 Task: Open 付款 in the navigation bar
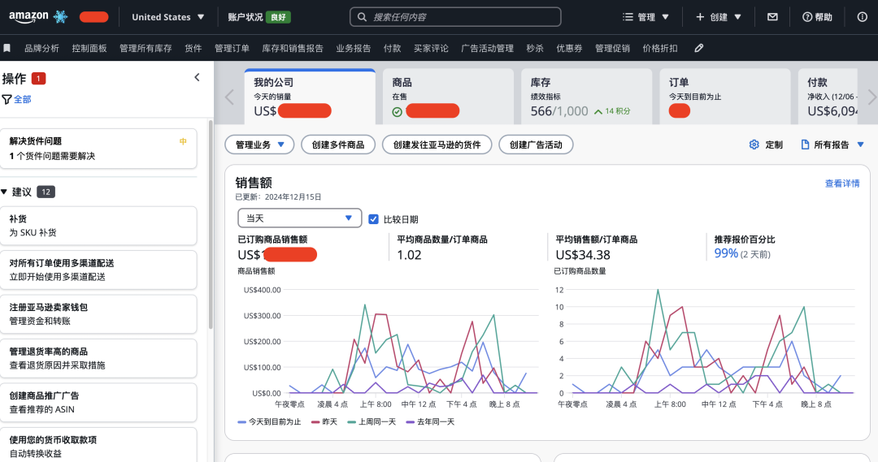[x=392, y=49]
